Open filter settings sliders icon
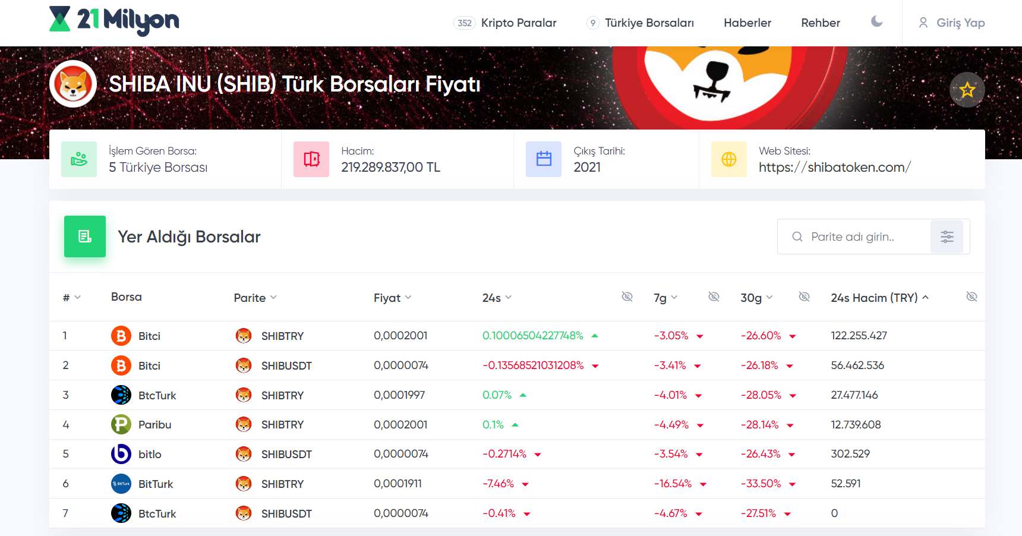The image size is (1022, 536). tap(947, 237)
